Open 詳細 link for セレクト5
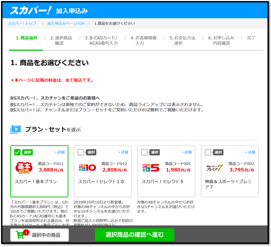 click(x=187, y=152)
